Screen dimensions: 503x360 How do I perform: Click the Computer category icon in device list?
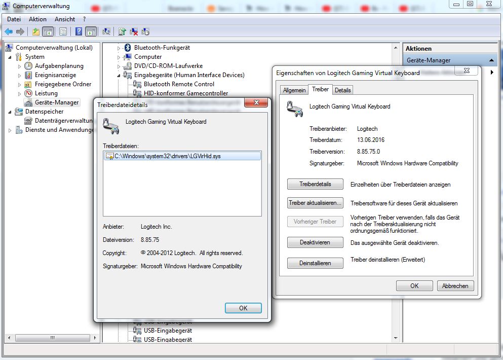(128, 57)
